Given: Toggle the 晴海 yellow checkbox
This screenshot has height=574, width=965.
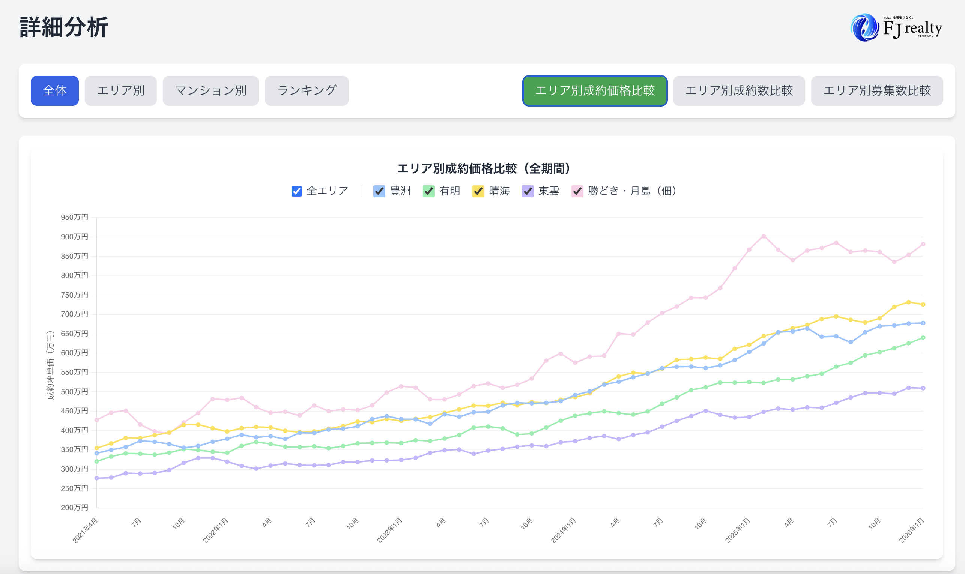Looking at the screenshot, I should 478,191.
